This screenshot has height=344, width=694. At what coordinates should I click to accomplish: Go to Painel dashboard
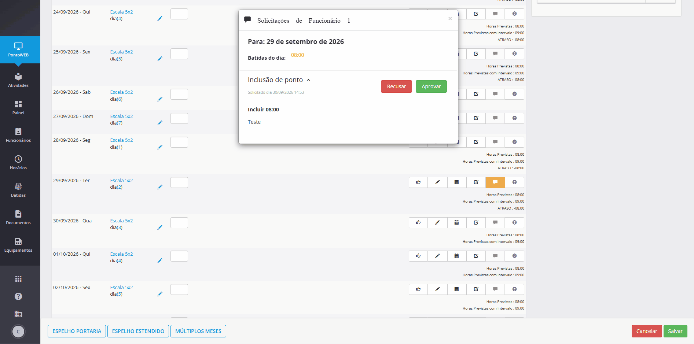point(18,108)
